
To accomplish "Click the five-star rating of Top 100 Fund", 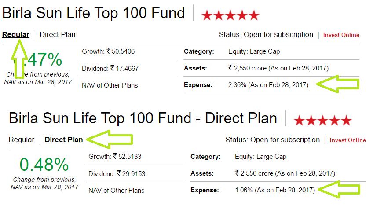I will tap(230, 15).
